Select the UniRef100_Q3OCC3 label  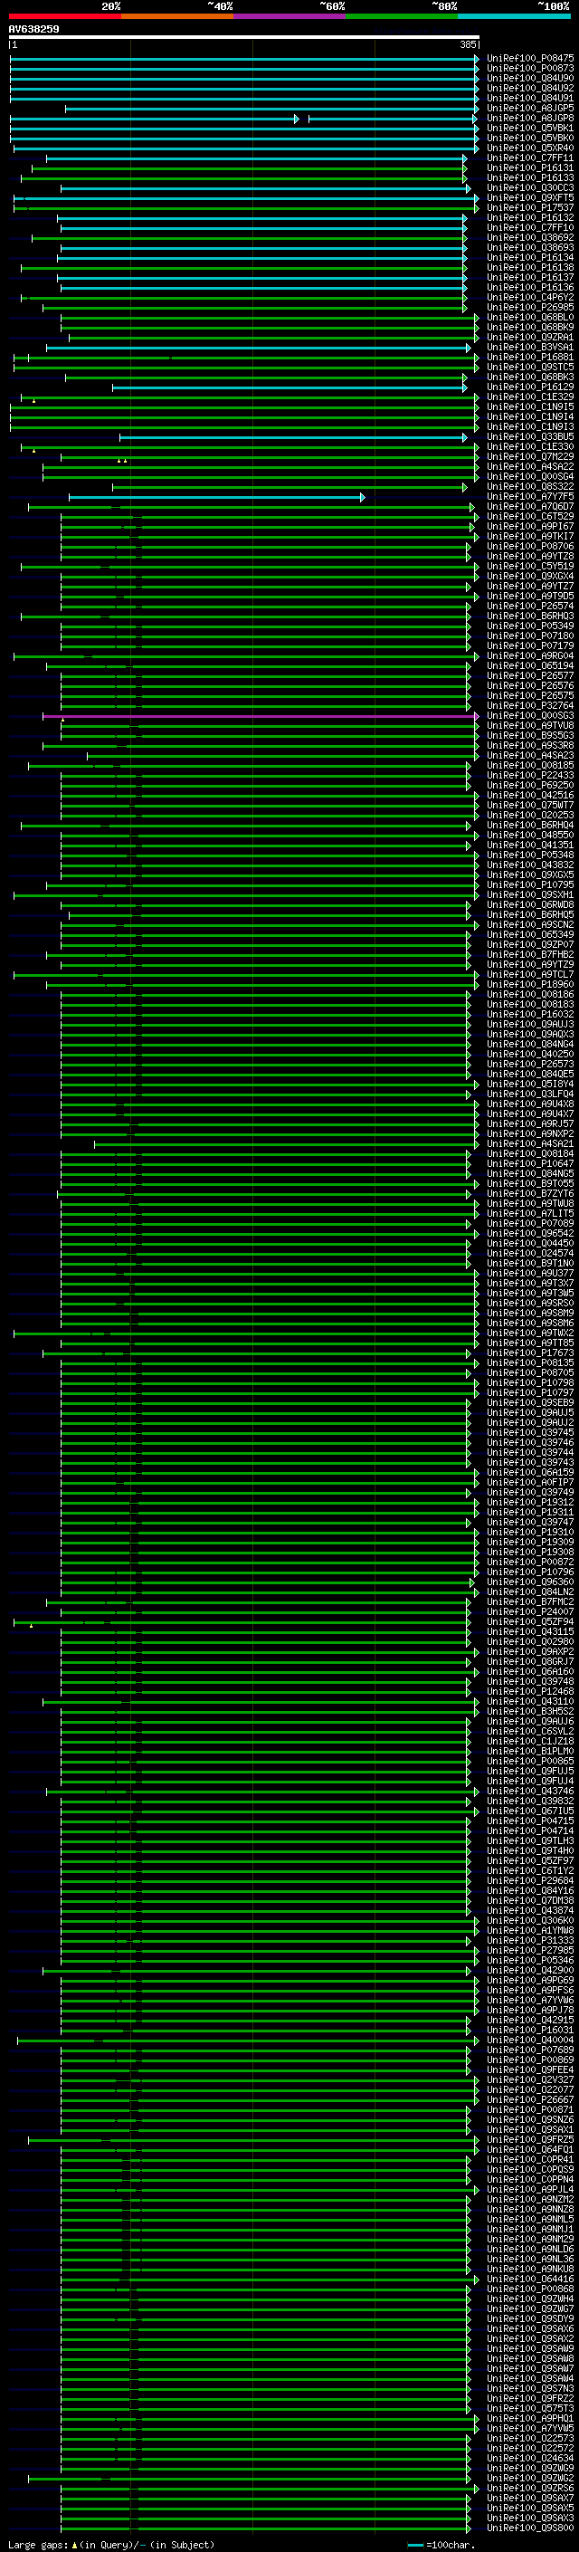529,188
